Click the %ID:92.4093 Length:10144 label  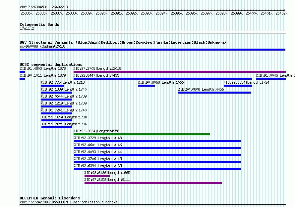pyautogui.click(x=98, y=152)
